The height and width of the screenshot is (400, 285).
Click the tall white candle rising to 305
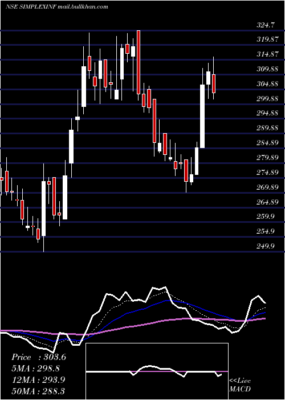click(x=202, y=116)
